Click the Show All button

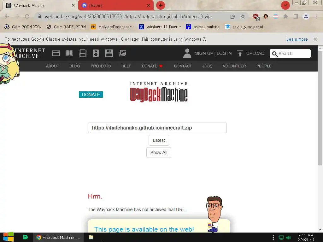pos(159,153)
